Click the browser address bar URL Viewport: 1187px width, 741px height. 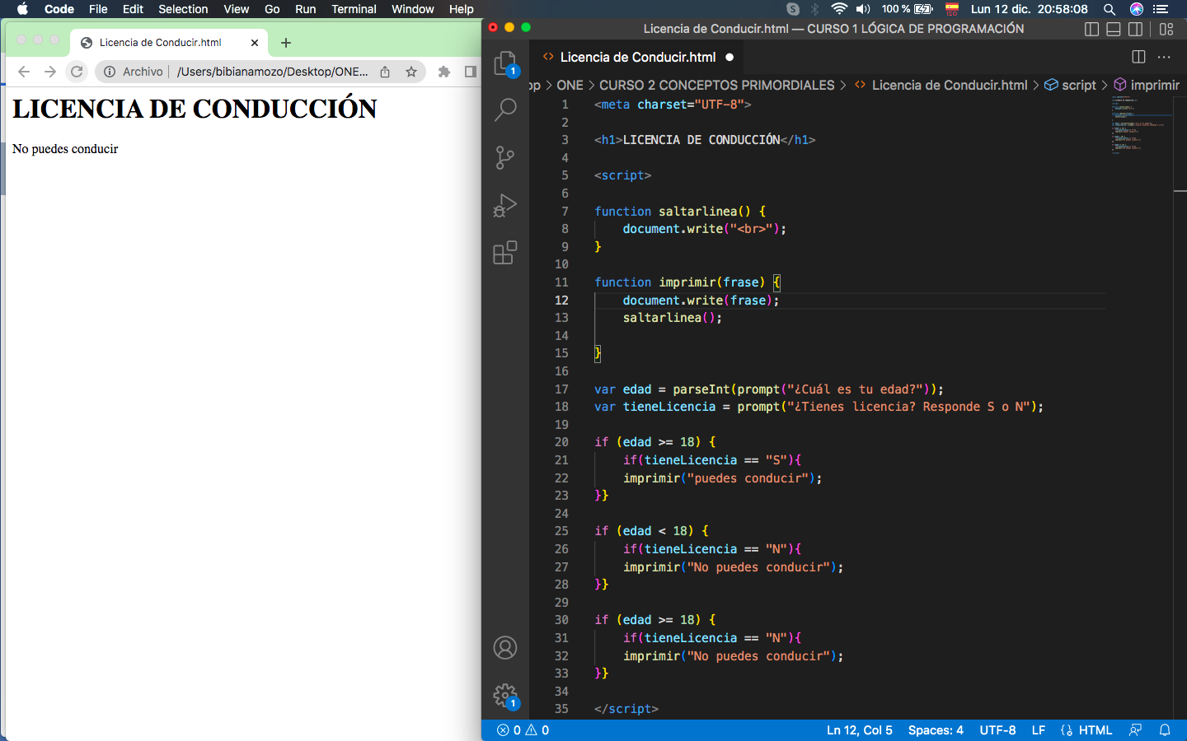click(x=272, y=72)
